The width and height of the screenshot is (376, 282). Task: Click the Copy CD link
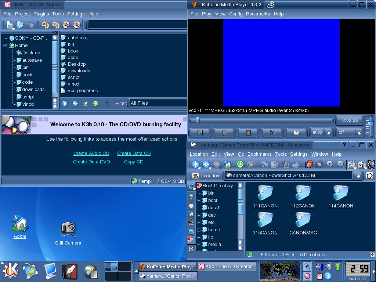tap(134, 162)
